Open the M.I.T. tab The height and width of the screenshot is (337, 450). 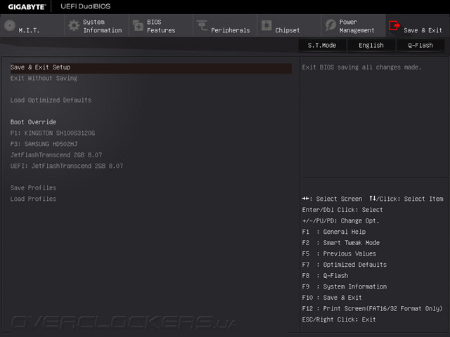point(32,25)
